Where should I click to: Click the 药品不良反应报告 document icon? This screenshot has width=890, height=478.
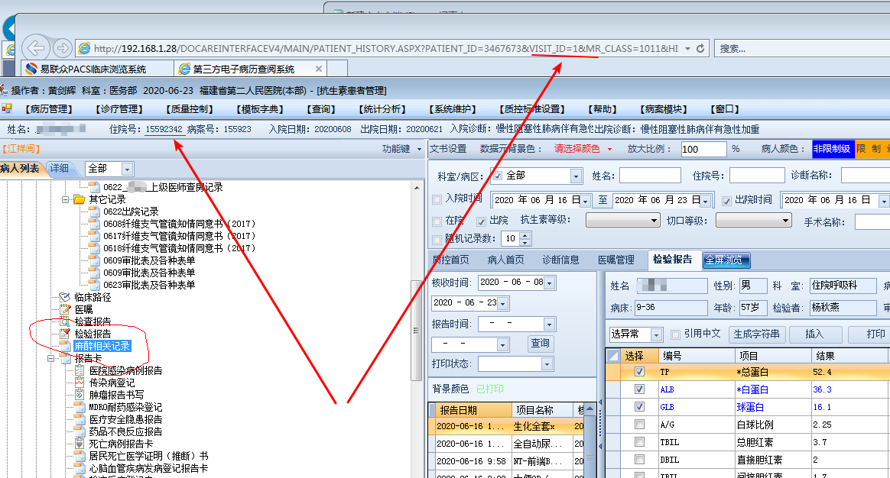(x=80, y=431)
